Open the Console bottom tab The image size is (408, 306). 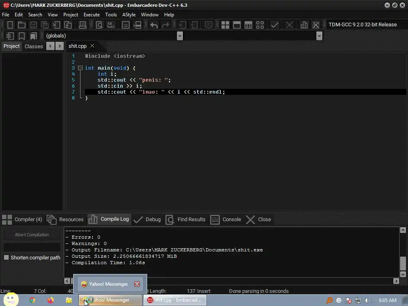point(226,220)
